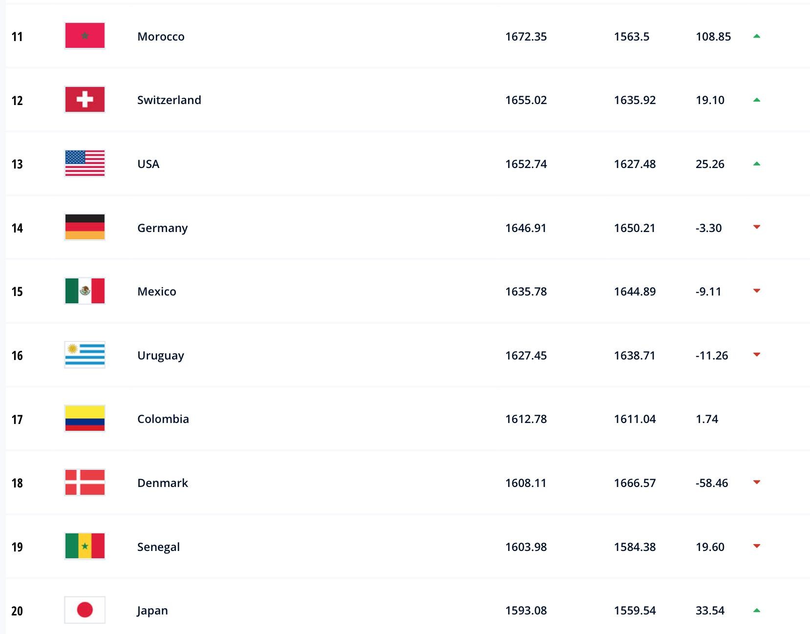Select the Japan team name

coord(152,611)
